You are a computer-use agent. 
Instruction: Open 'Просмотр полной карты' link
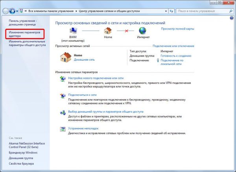tap(177, 29)
